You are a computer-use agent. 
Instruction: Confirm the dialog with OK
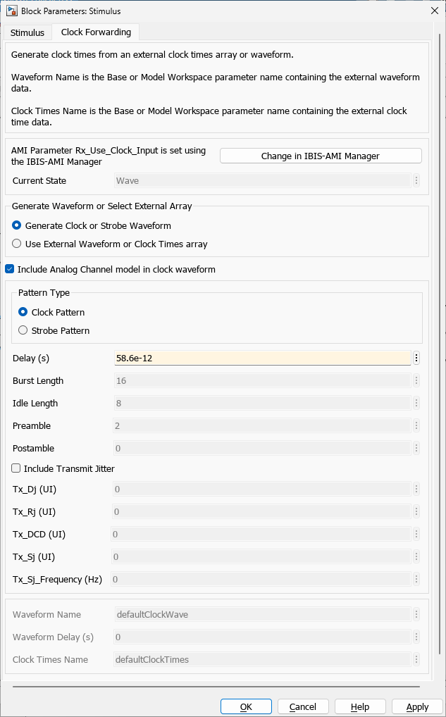246,706
